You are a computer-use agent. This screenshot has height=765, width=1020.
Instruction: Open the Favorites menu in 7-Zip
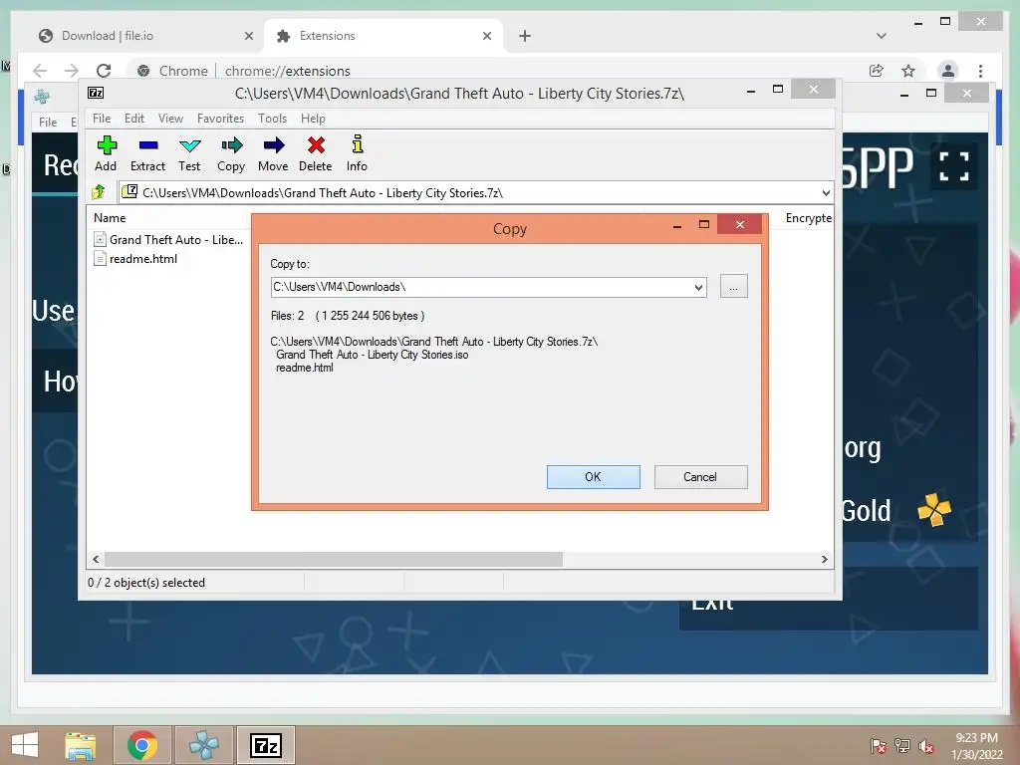point(220,119)
